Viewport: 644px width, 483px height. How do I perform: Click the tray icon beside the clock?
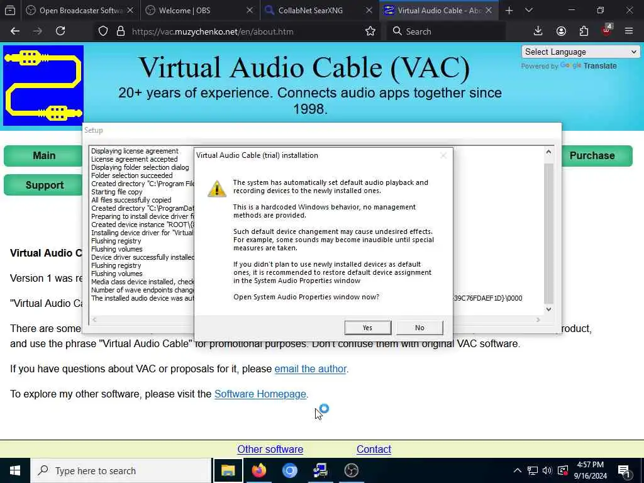[x=563, y=470]
